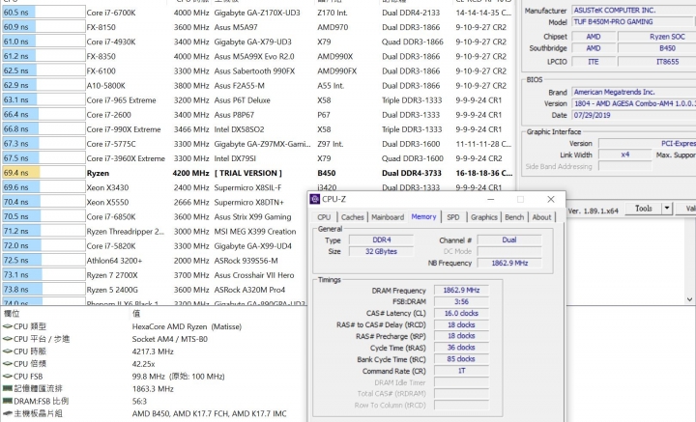The image size is (696, 422).
Task: Click the Command Rate (CR) value field
Action: (x=461, y=371)
